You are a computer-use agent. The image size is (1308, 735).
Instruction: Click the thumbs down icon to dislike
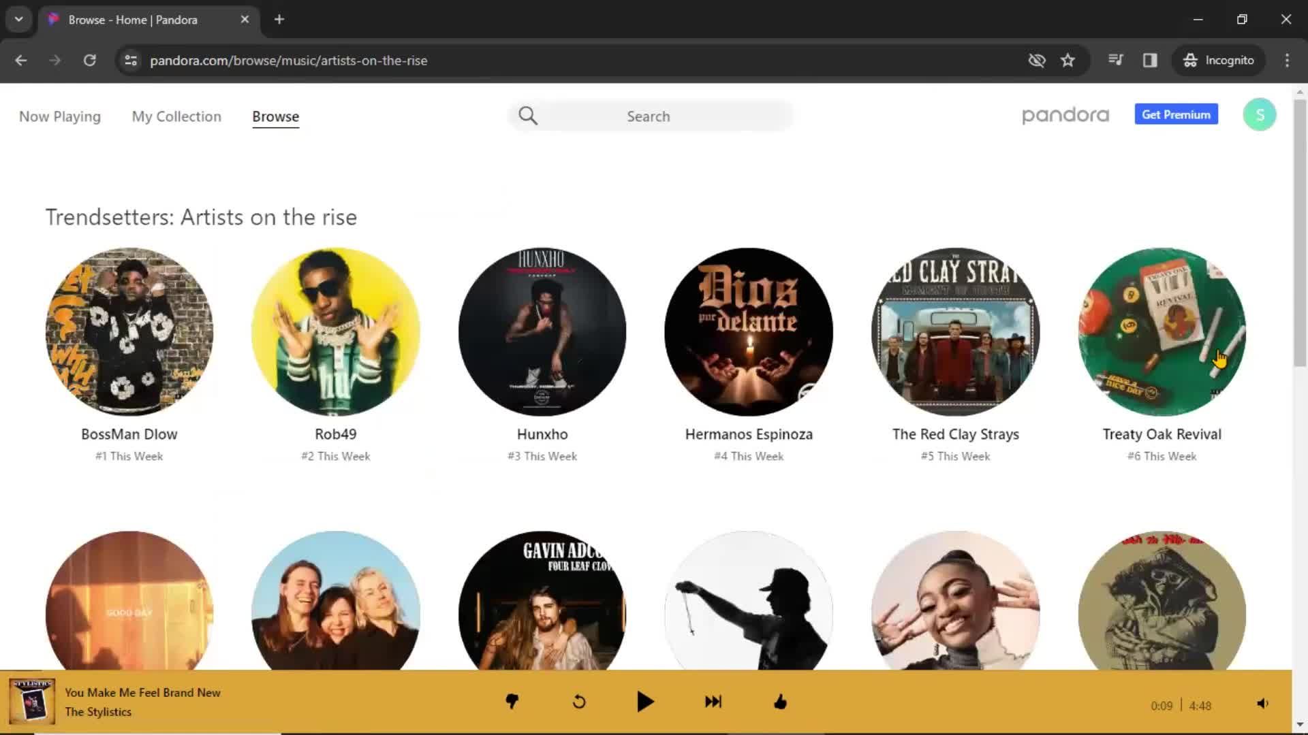pyautogui.click(x=512, y=701)
